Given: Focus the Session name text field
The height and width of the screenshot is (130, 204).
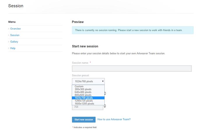Looking at the screenshot, I should [131, 68].
